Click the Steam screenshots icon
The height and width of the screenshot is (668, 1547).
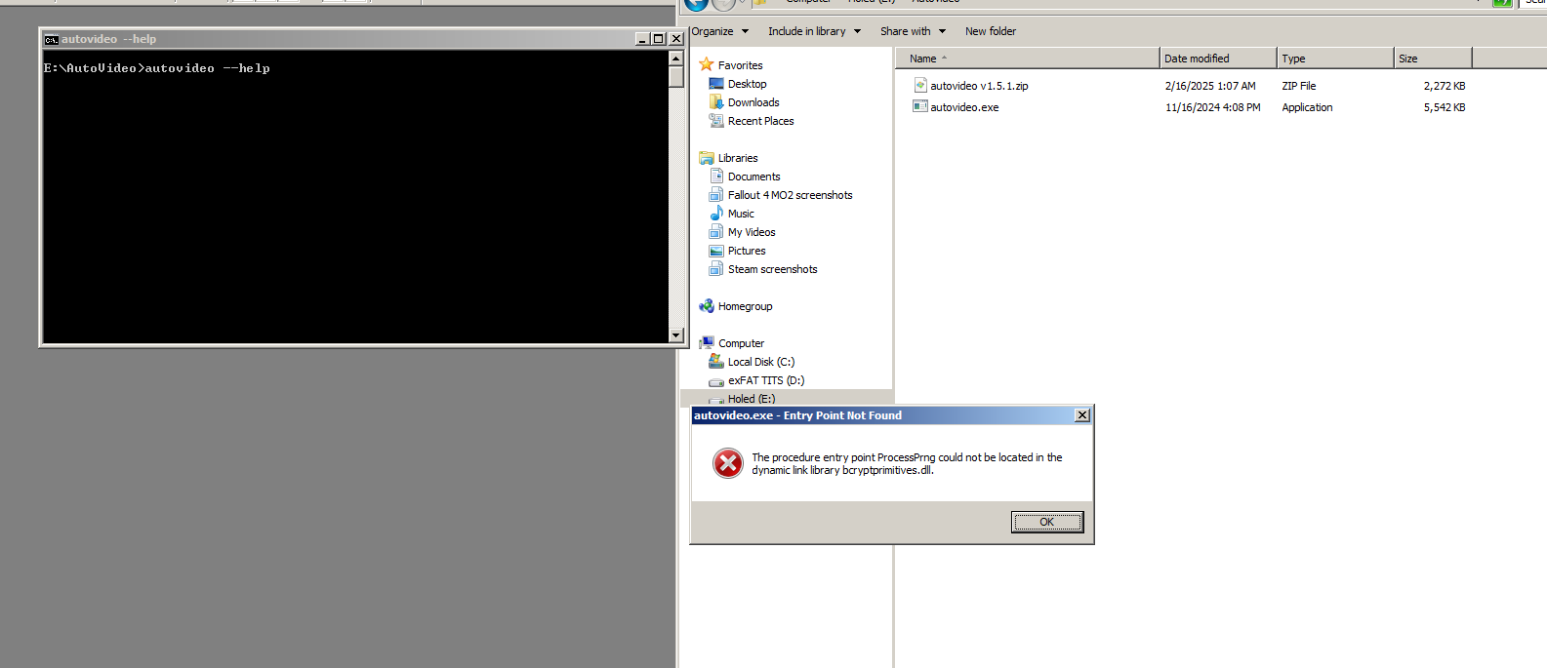point(716,268)
